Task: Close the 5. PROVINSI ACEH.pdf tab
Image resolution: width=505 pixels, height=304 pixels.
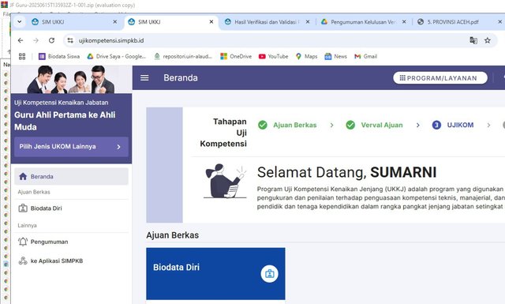Action: point(499,21)
